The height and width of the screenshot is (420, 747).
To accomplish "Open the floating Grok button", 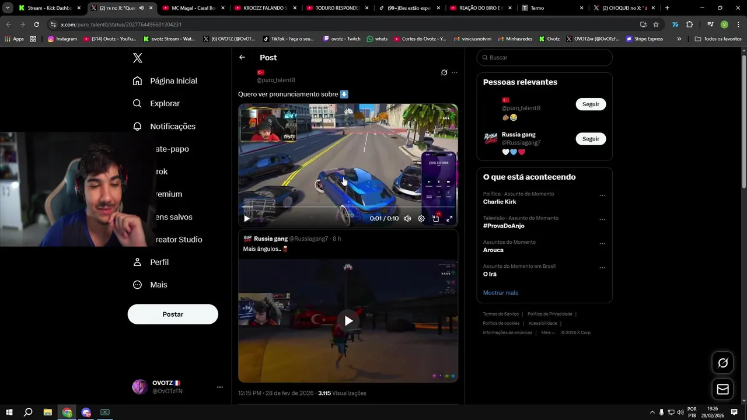I will 722,363.
